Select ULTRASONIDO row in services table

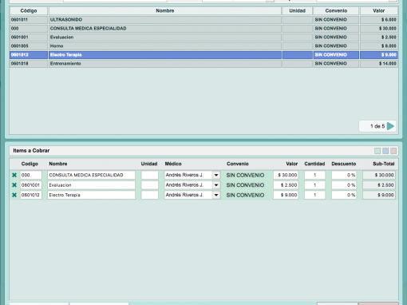pos(203,20)
